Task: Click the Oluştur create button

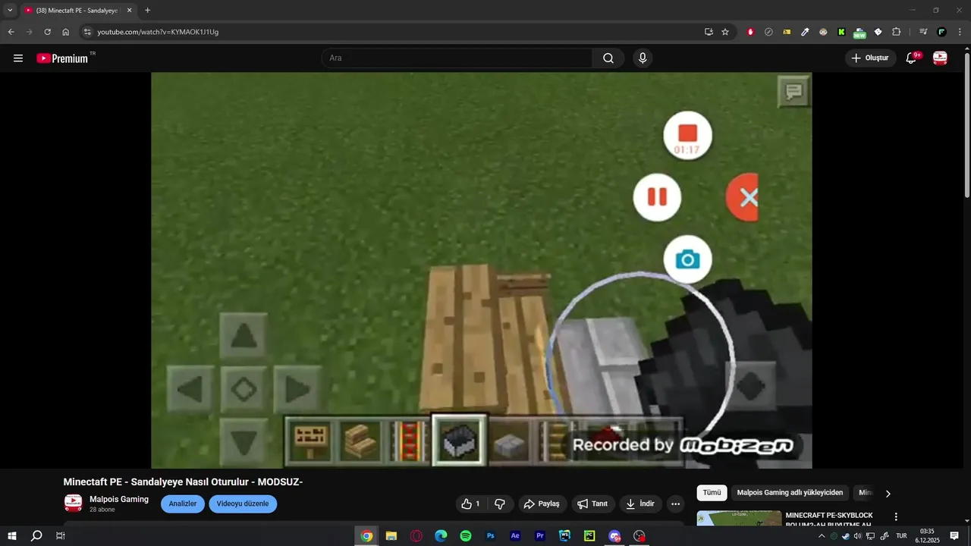Action: point(871,58)
